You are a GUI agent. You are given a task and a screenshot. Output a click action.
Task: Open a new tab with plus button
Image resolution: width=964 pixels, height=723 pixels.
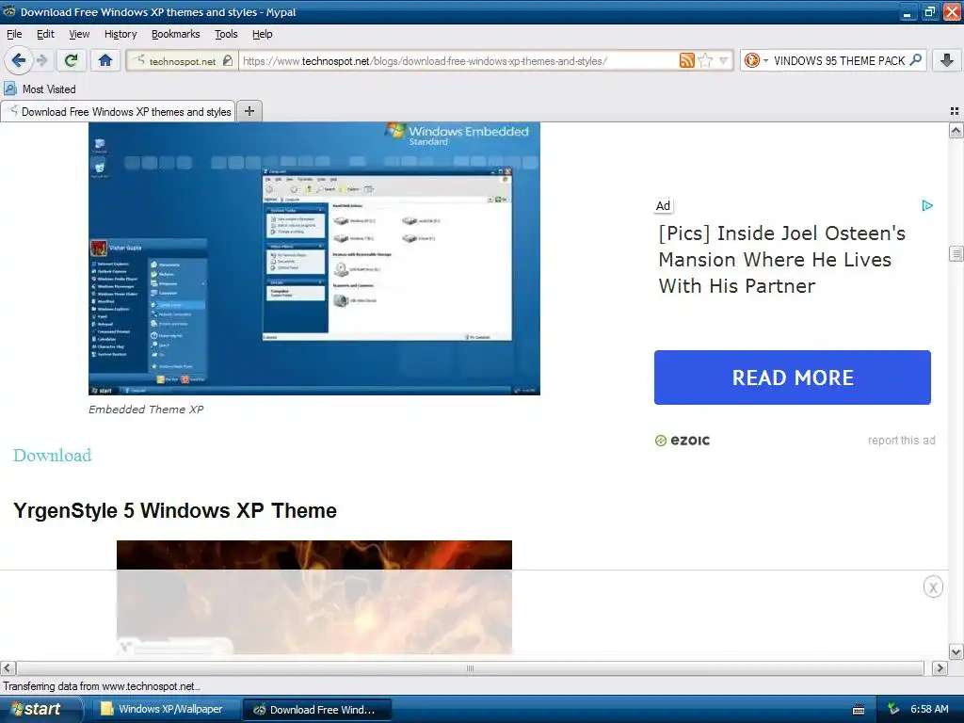point(249,111)
